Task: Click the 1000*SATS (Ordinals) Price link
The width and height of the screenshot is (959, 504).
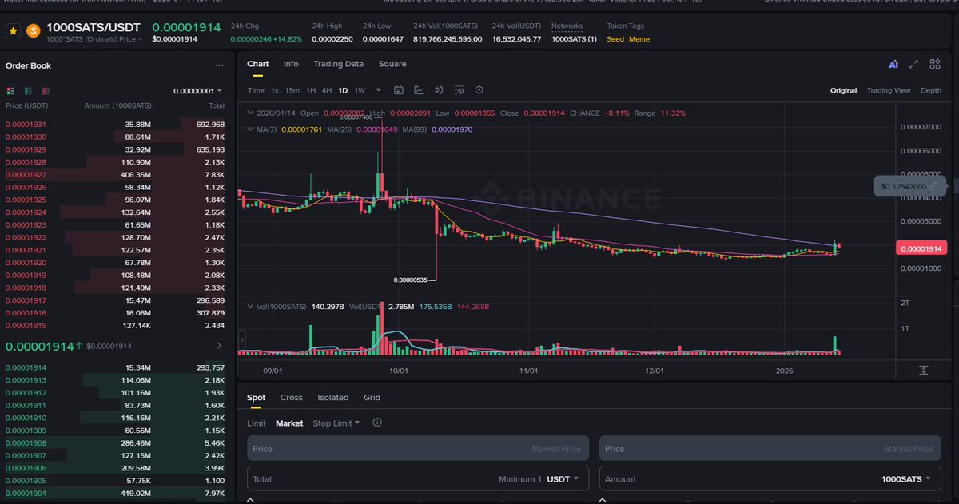Action: (94, 38)
